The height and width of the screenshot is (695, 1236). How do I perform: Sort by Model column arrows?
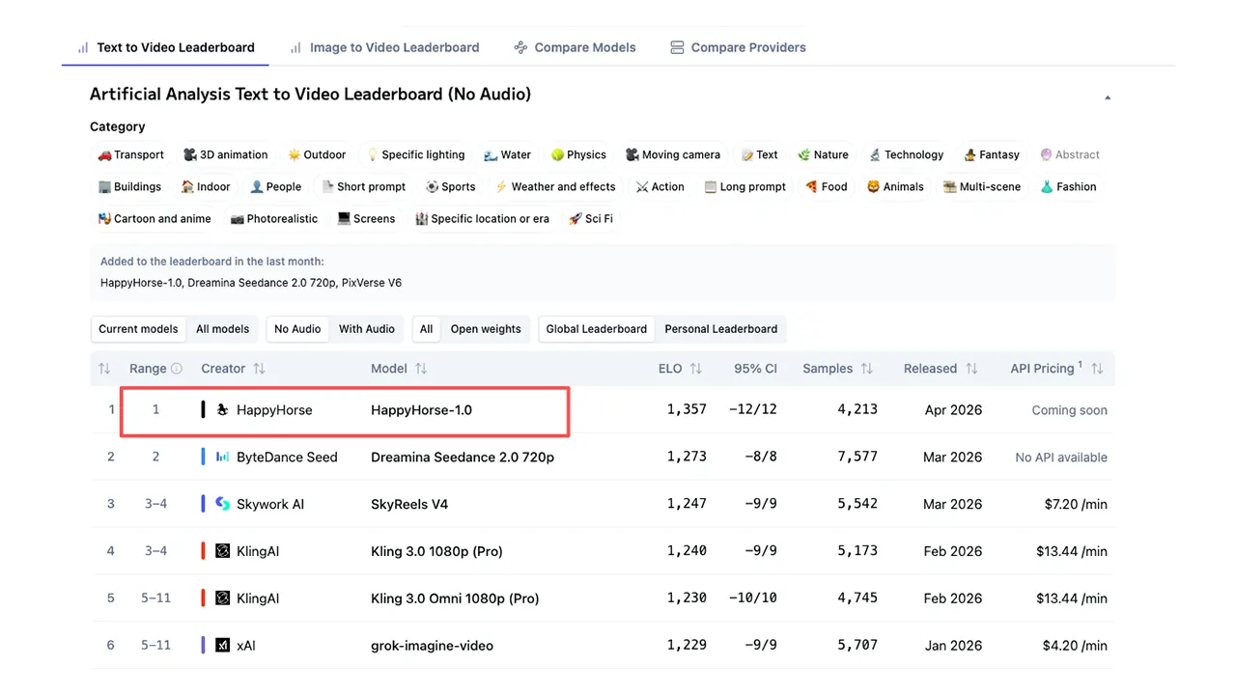pos(421,369)
